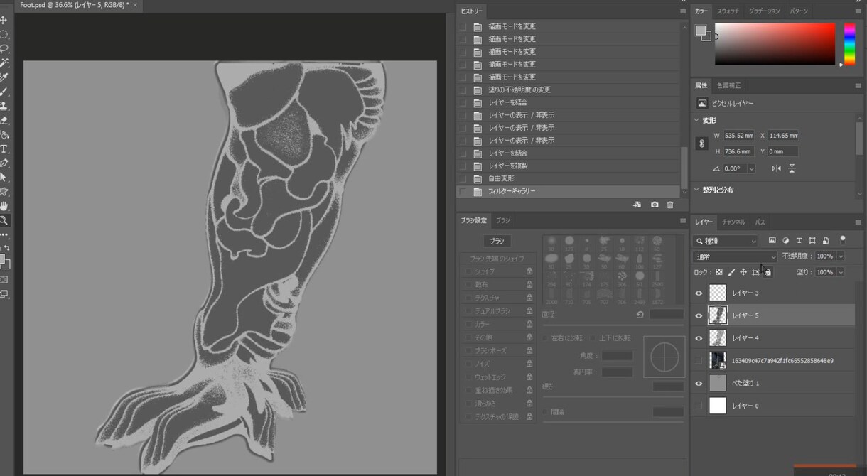Select the Path Selection tool
The height and width of the screenshot is (476, 867).
tap(4, 177)
